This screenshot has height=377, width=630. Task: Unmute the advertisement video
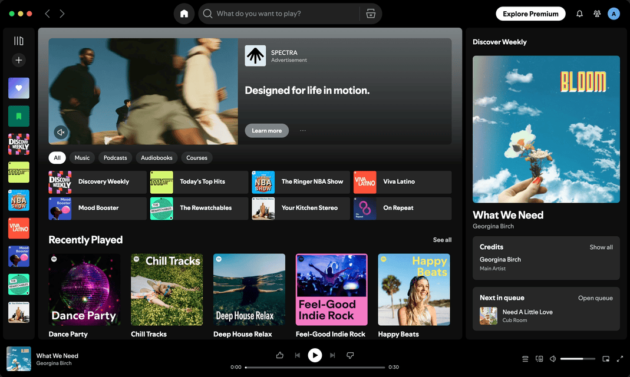tap(61, 132)
